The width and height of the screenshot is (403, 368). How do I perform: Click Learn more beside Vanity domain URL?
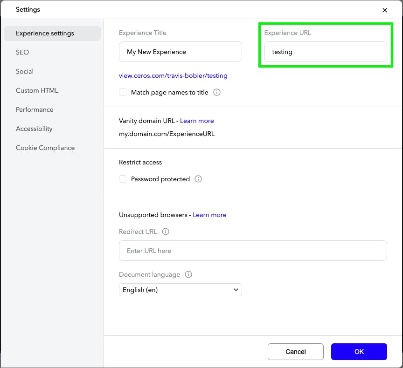point(197,121)
